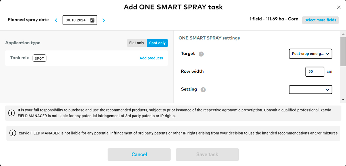Click the Target help question mark icon
This screenshot has width=346, height=166.
pyautogui.click(x=201, y=54)
